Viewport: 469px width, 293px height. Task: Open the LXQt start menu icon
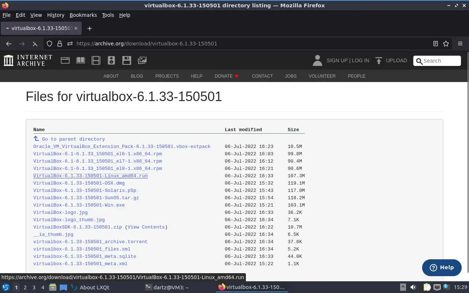(x=6, y=288)
